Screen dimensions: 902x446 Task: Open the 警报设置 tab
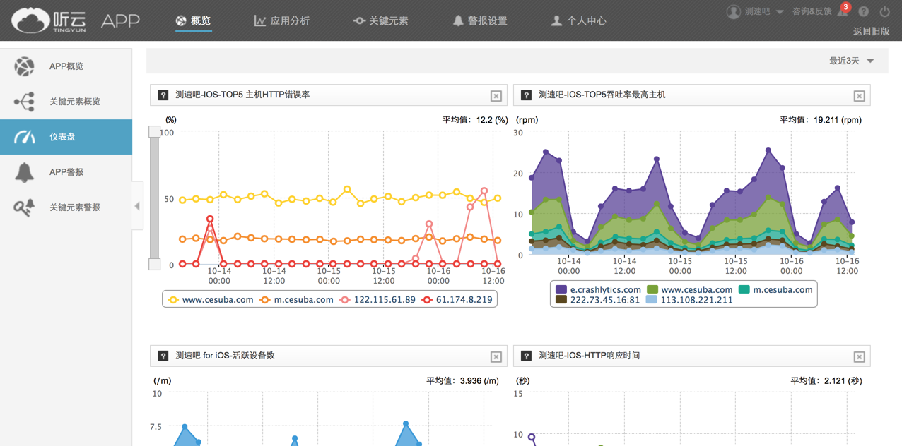(x=480, y=20)
